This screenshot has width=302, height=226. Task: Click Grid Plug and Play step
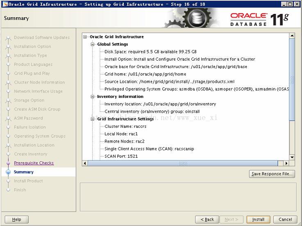tap(32, 73)
